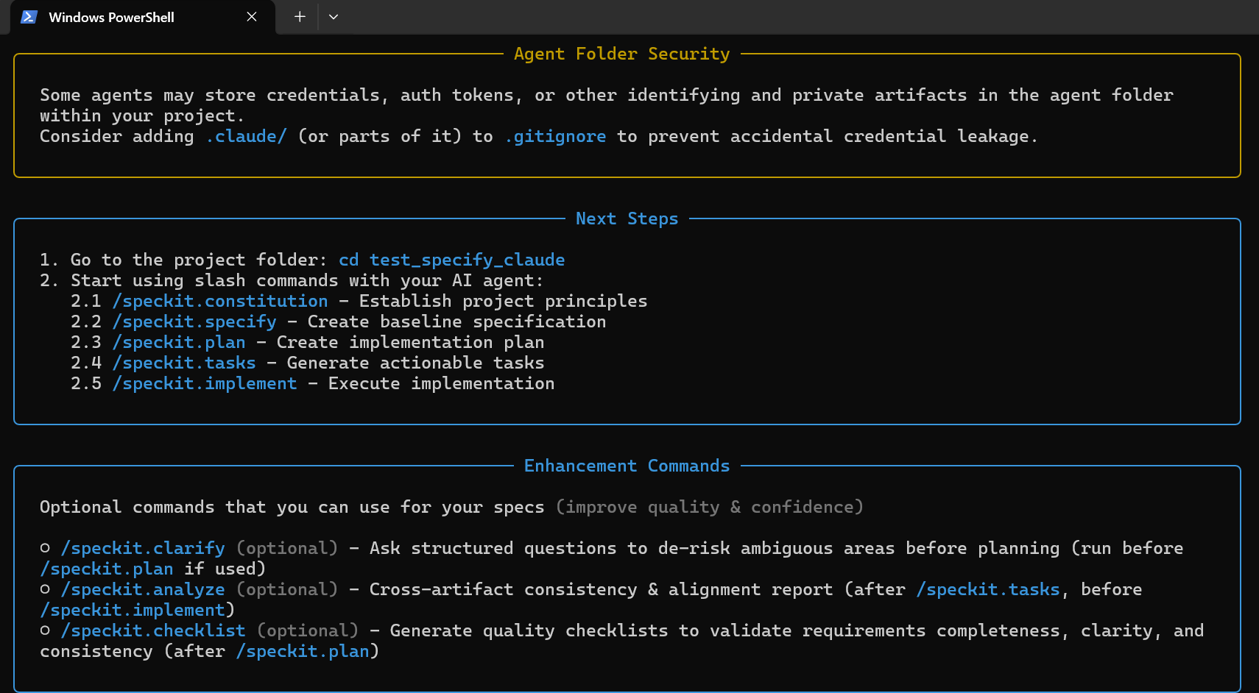Image resolution: width=1259 pixels, height=693 pixels.
Task: Click 'Create baseline specification' description
Action: coord(456,321)
